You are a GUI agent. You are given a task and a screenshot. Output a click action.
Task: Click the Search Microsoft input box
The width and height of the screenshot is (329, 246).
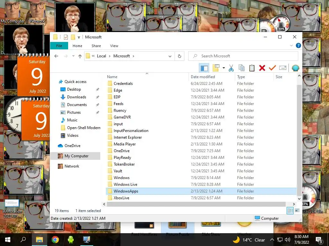pyautogui.click(x=243, y=56)
